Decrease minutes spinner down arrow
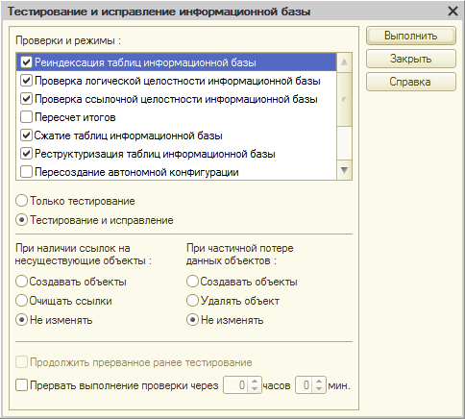Image resolution: width=465 pixels, height=419 pixels. (319, 389)
